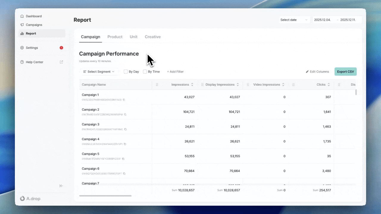Enable the By Day checkbox
The image size is (381, 214).
[x=126, y=71]
